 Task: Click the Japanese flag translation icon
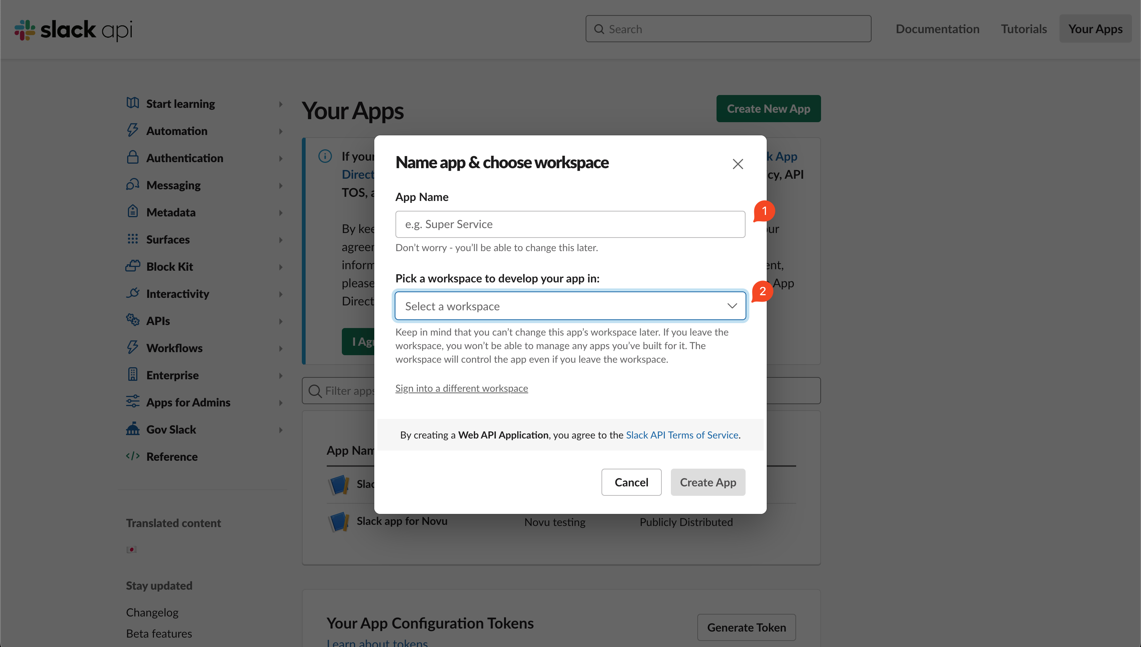(131, 549)
